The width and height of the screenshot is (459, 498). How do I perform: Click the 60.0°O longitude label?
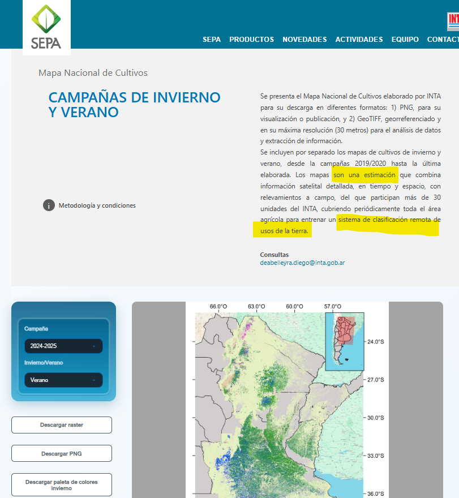pyautogui.click(x=294, y=307)
